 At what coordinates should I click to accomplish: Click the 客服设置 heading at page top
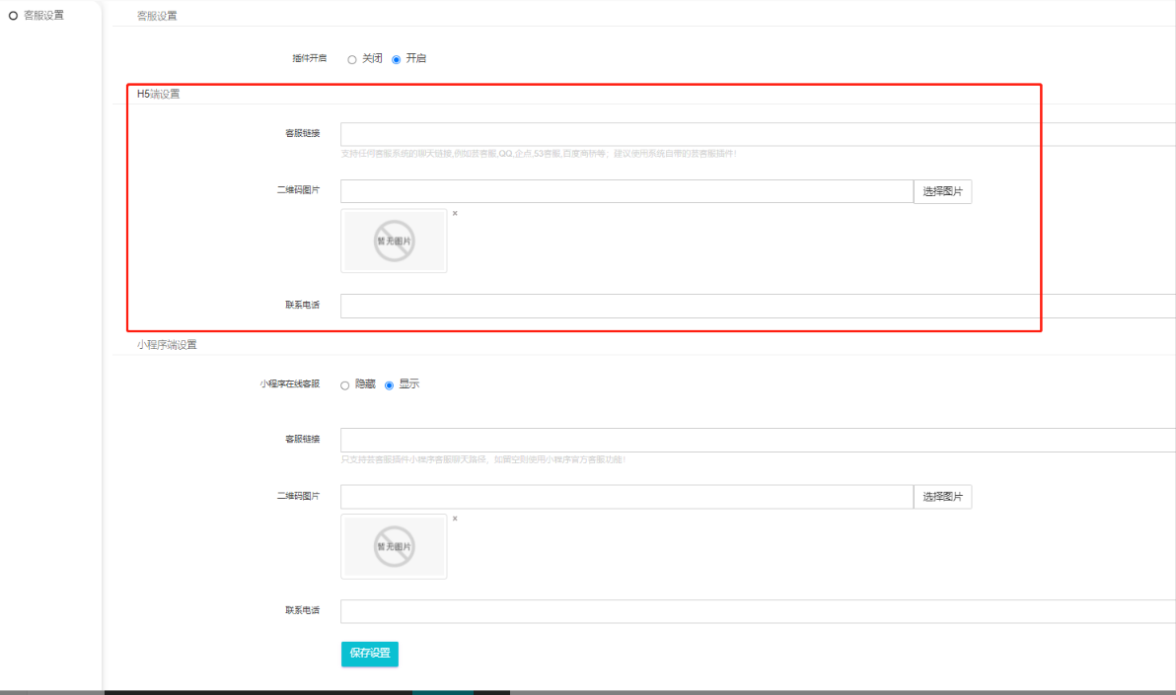pos(157,16)
